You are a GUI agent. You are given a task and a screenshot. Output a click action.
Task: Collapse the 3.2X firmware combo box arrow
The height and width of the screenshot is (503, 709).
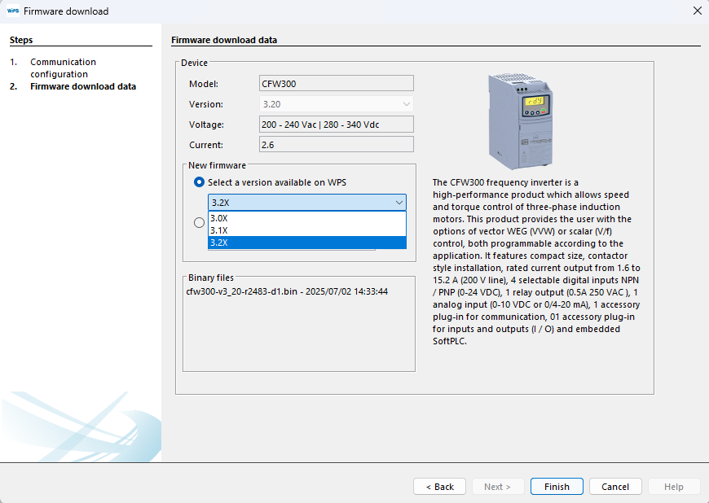click(x=399, y=203)
